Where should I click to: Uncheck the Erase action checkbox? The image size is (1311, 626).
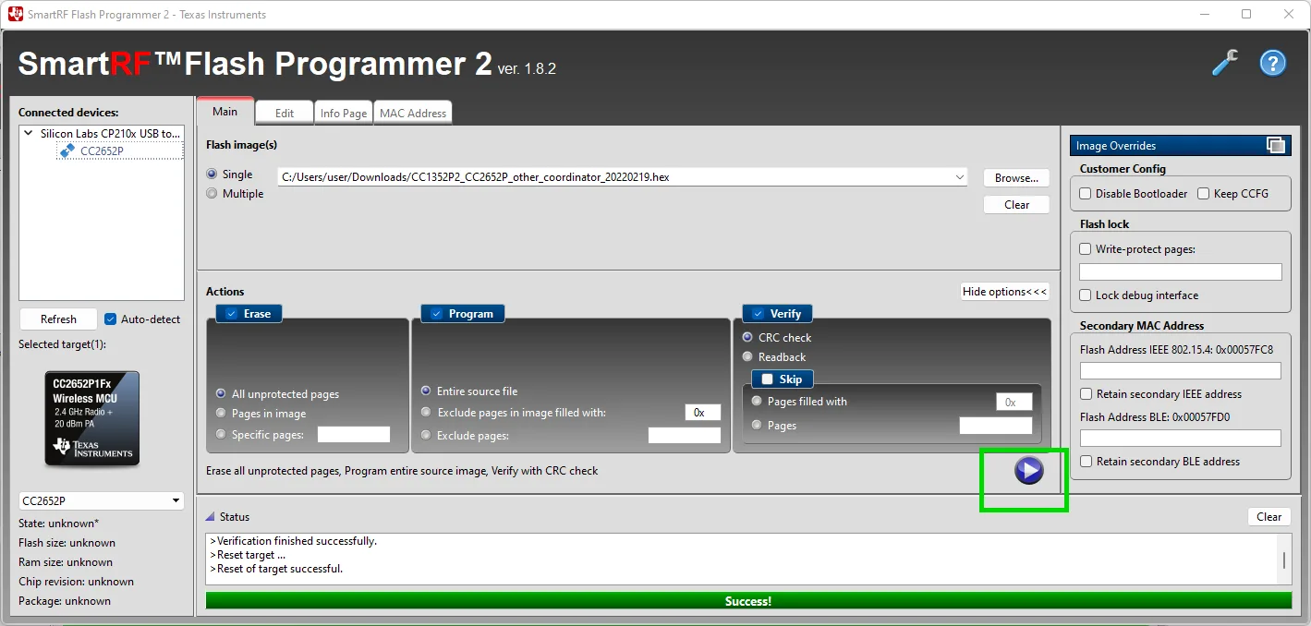point(231,314)
